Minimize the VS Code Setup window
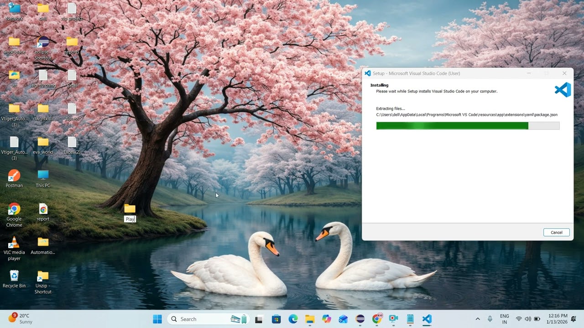 pos(529,73)
